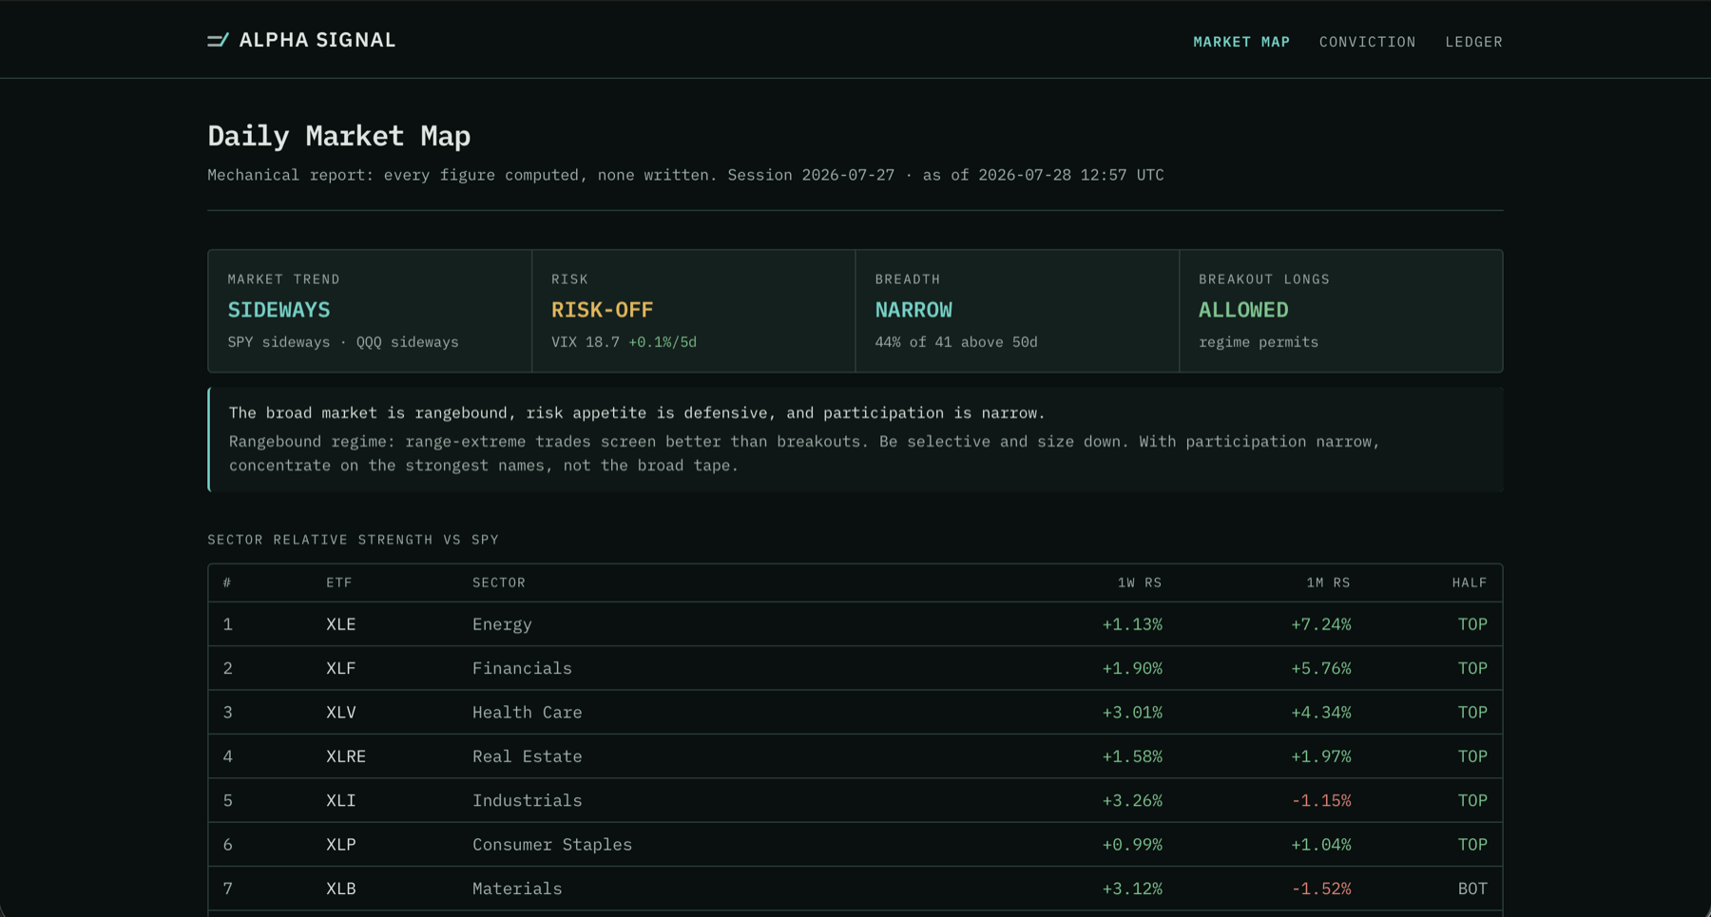This screenshot has width=1711, height=917.
Task: Click the Industrials sector name
Action: point(528,800)
